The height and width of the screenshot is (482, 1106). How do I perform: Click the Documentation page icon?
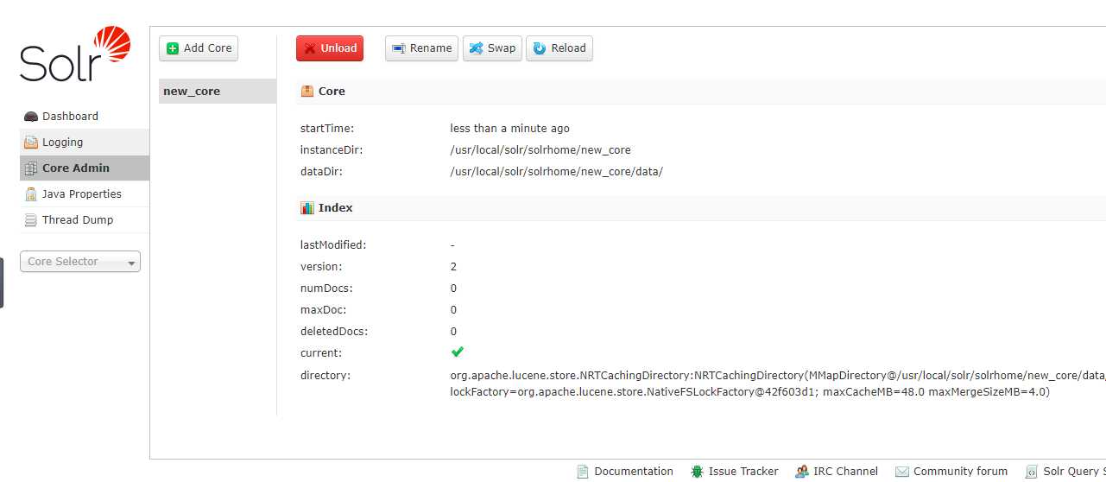tap(583, 472)
